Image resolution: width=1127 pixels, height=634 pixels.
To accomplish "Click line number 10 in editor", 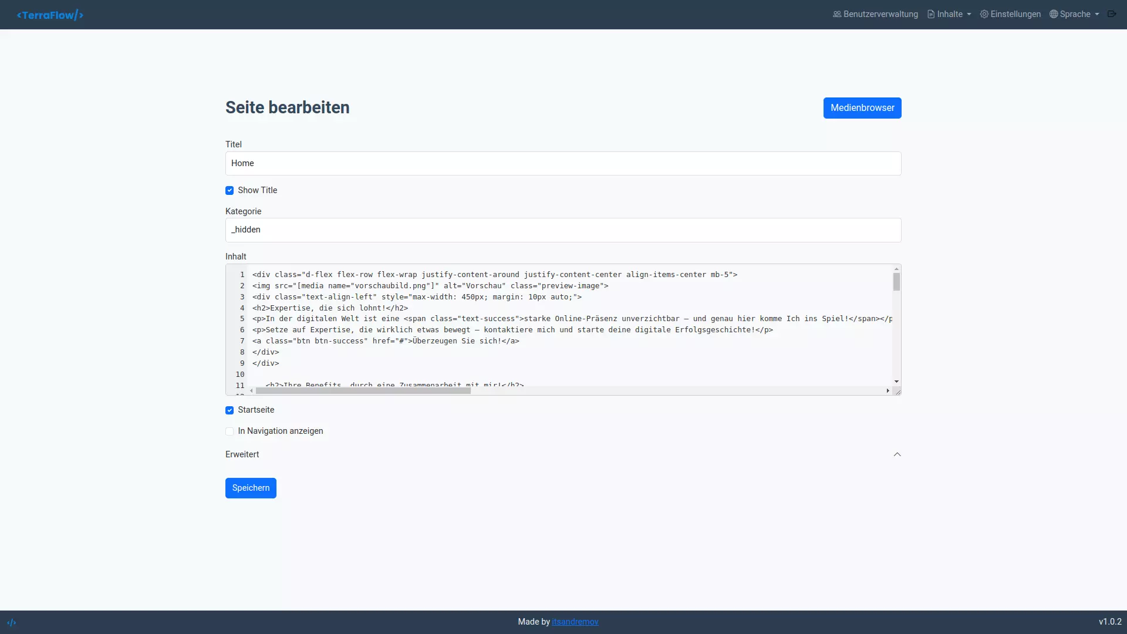I will 240,375.
